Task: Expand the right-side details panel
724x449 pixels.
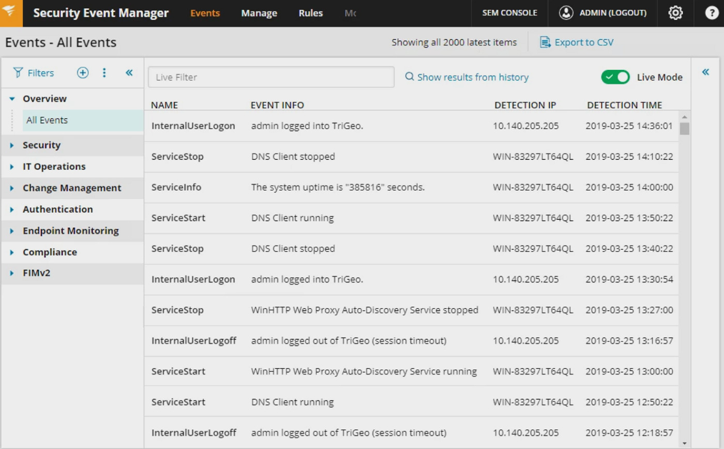Action: point(705,72)
